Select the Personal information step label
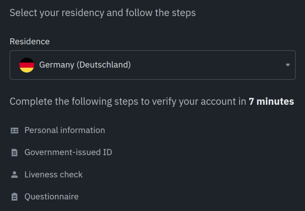This screenshot has height=211, width=305. click(64, 130)
